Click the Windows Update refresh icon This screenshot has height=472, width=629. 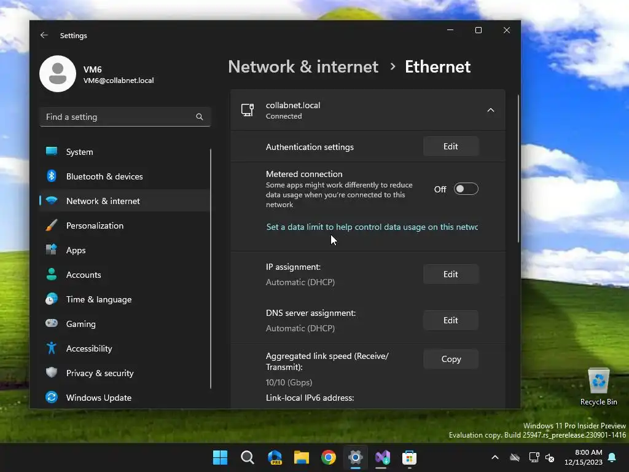coord(52,398)
